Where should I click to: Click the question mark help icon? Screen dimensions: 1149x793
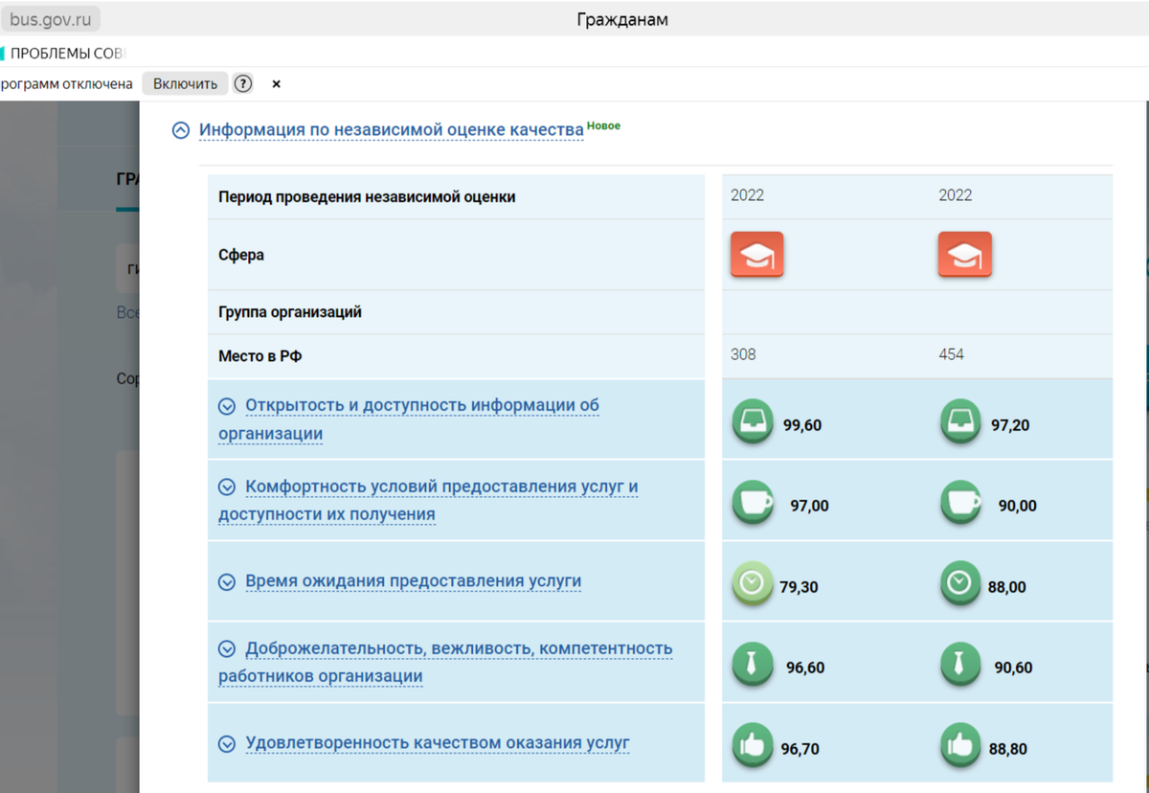point(243,83)
